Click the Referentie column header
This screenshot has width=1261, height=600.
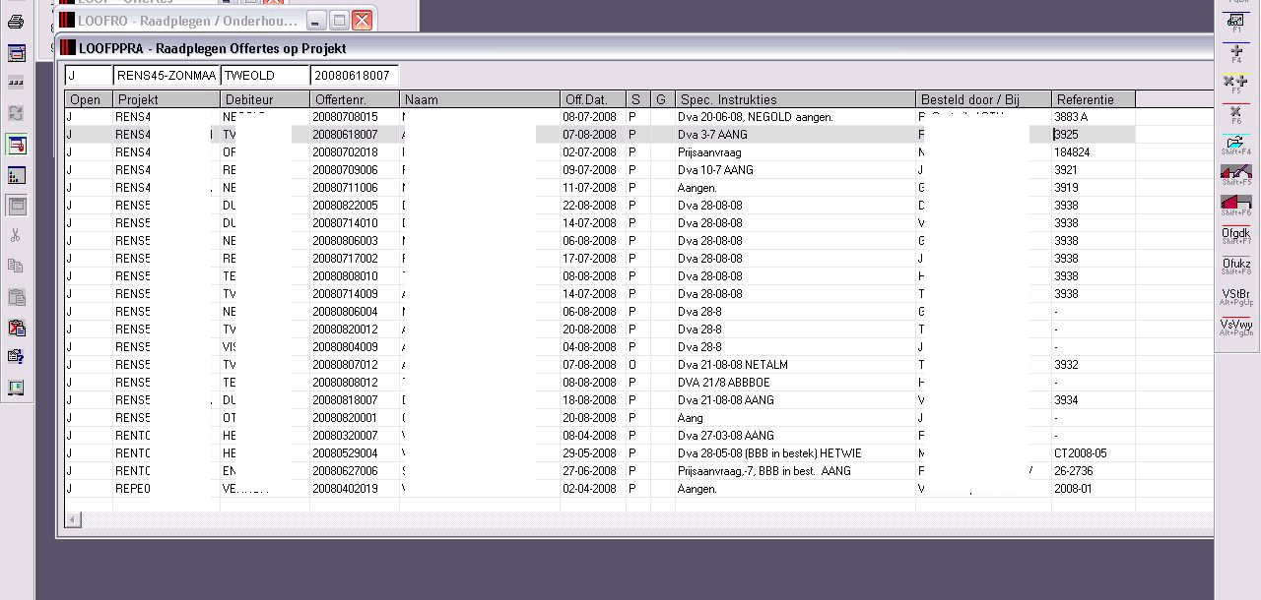(1094, 99)
